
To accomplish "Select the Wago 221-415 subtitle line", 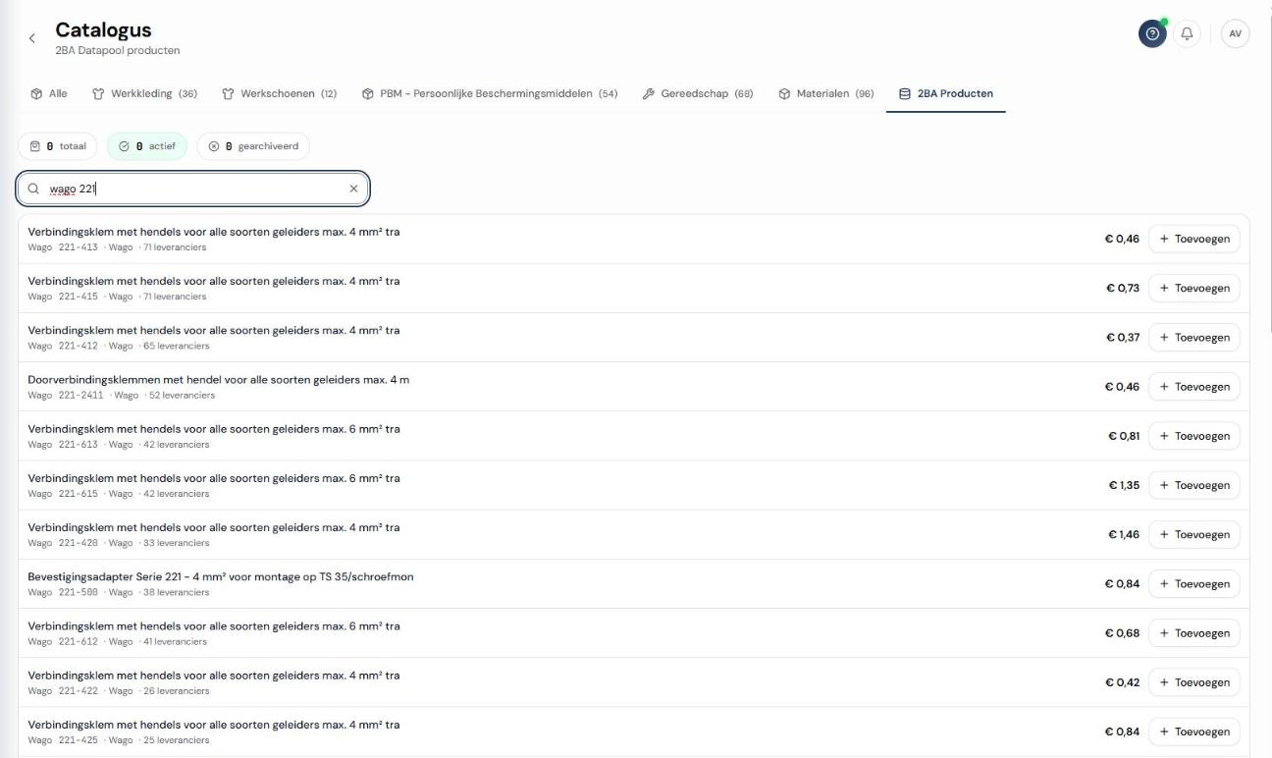I will 117,297.
